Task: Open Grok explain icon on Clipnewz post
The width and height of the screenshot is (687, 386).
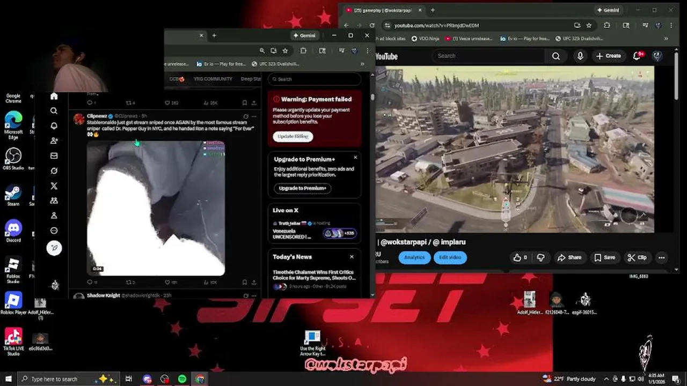Action: coord(246,116)
